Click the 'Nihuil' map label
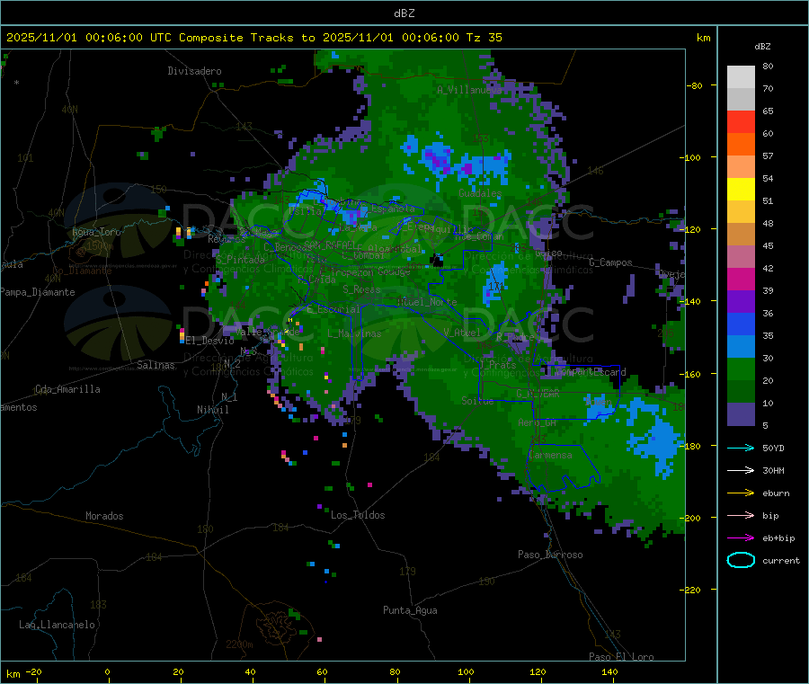The image size is (809, 684). tap(212, 410)
